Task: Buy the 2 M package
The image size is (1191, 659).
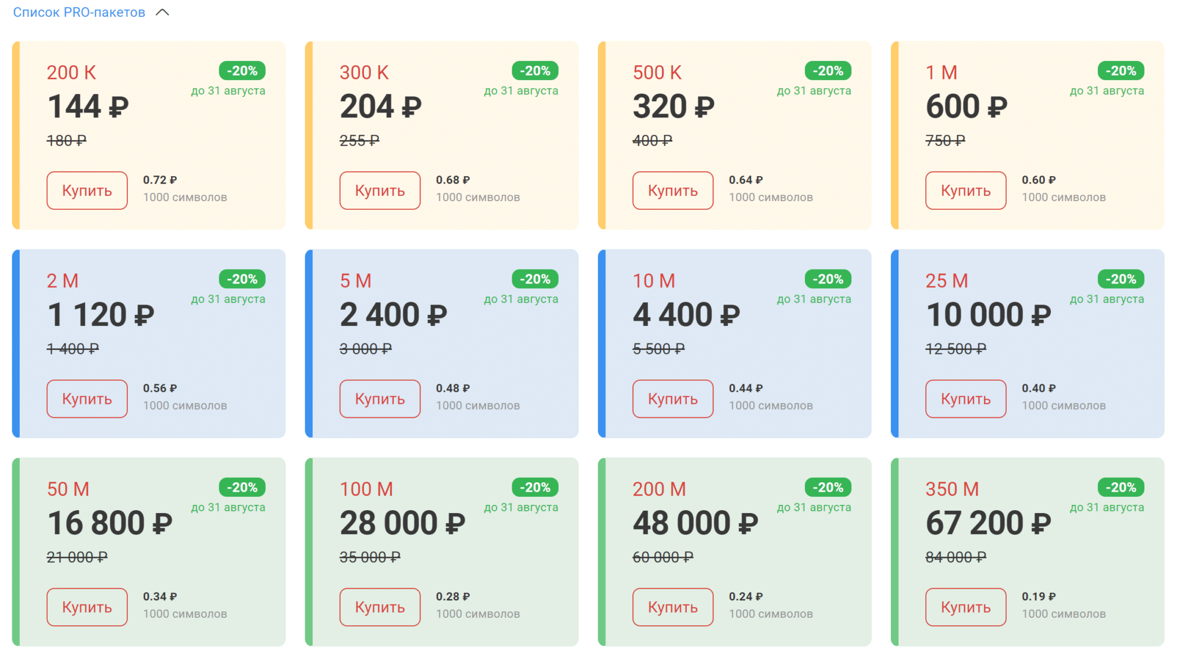Action: (87, 399)
